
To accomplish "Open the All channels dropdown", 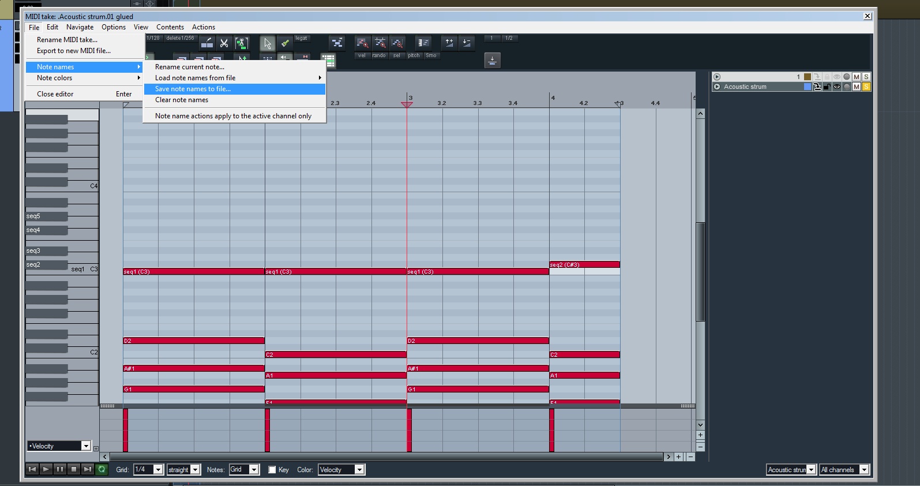I will click(x=844, y=470).
